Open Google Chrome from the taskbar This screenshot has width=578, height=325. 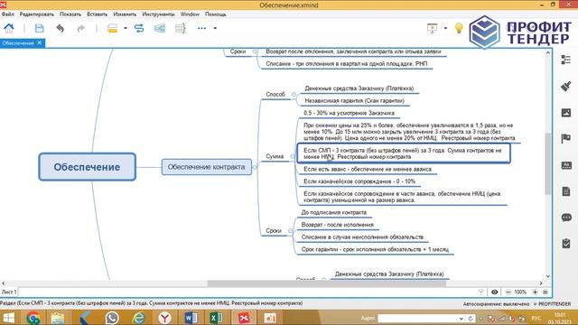pos(33,318)
